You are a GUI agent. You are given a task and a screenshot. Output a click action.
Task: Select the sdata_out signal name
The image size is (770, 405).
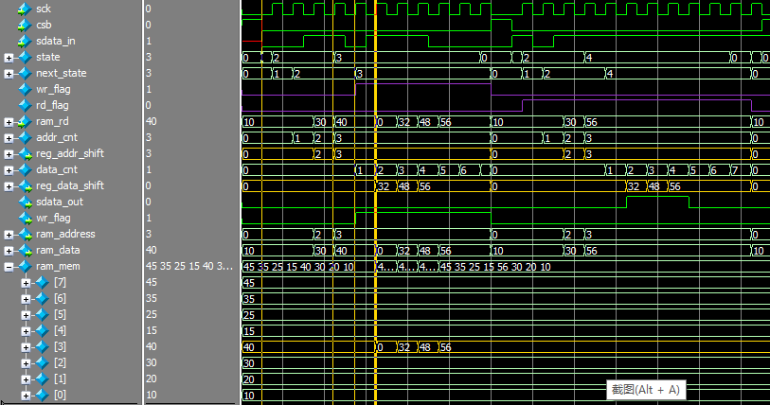[60, 202]
